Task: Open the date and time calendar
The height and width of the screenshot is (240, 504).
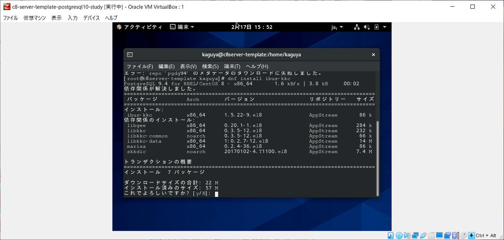Action: coord(252,27)
